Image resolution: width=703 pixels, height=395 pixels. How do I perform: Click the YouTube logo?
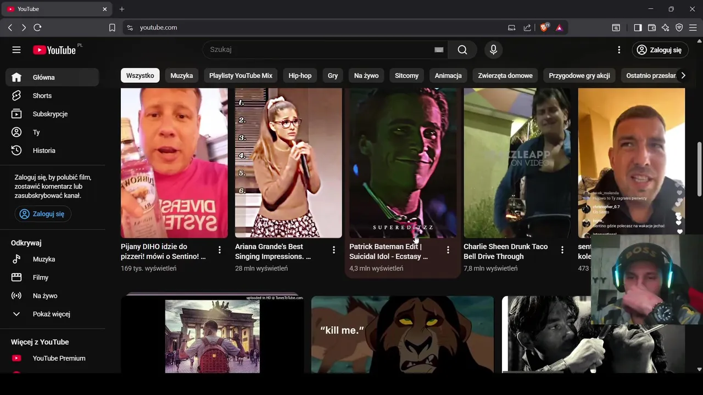coord(54,50)
